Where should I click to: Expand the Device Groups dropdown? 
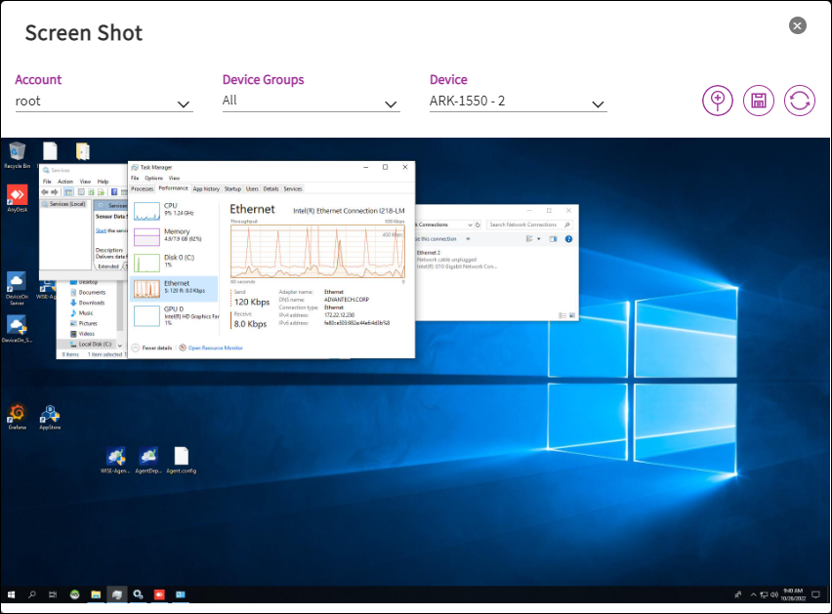(x=311, y=102)
